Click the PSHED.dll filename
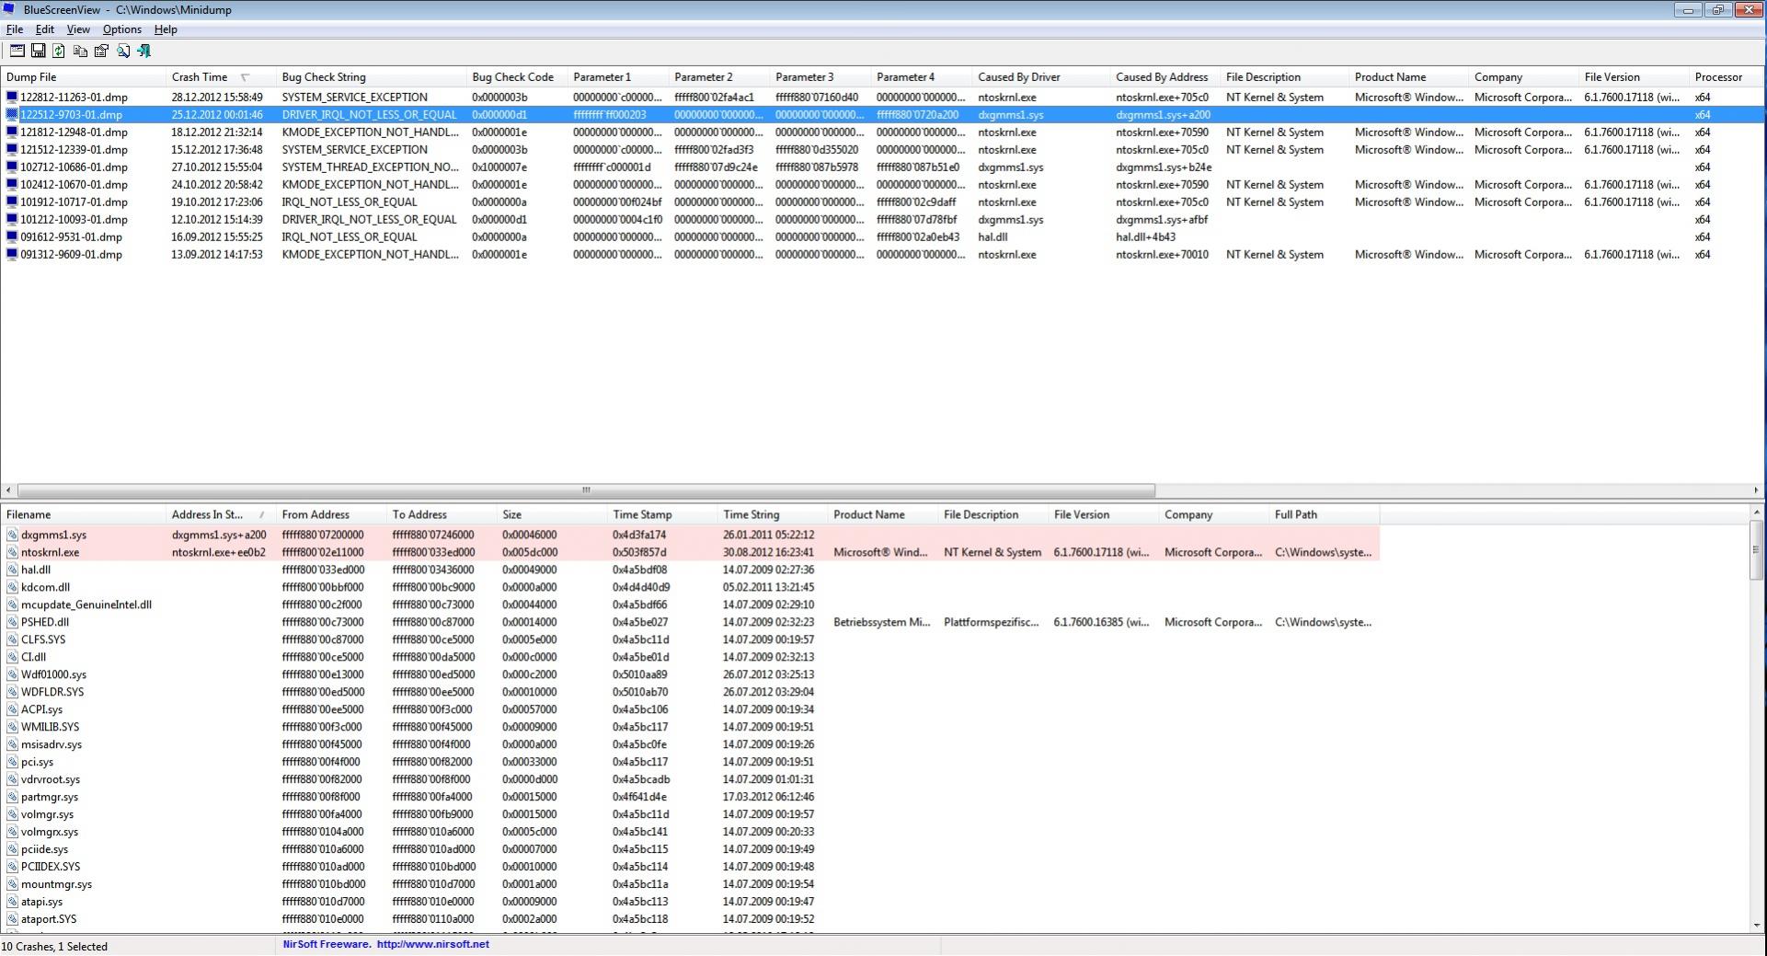The image size is (1767, 956). [x=45, y=623]
